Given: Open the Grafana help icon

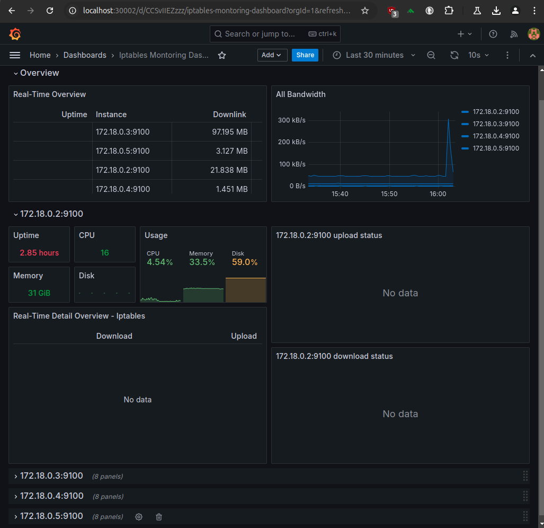Looking at the screenshot, I should 493,34.
